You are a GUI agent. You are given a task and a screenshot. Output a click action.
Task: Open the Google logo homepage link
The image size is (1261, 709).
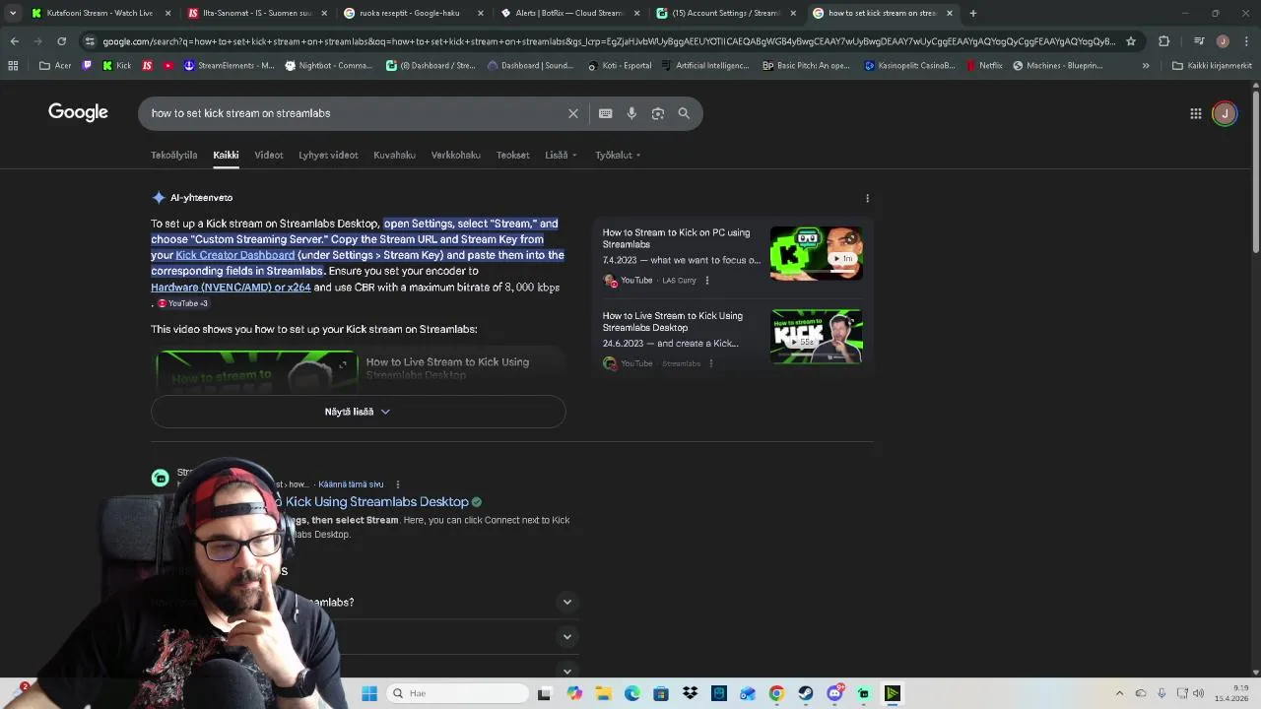78,112
